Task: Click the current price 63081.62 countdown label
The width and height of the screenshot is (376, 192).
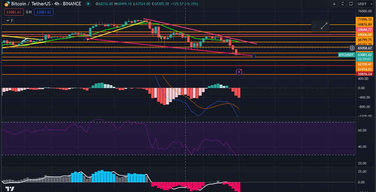Action: [x=365, y=57]
